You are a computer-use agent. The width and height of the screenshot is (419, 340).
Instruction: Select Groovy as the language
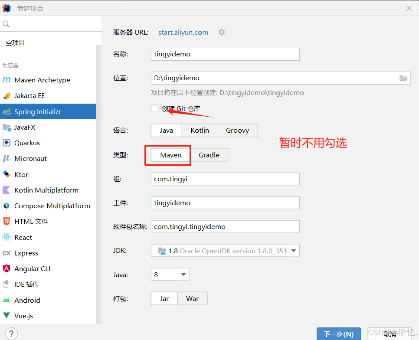click(237, 131)
